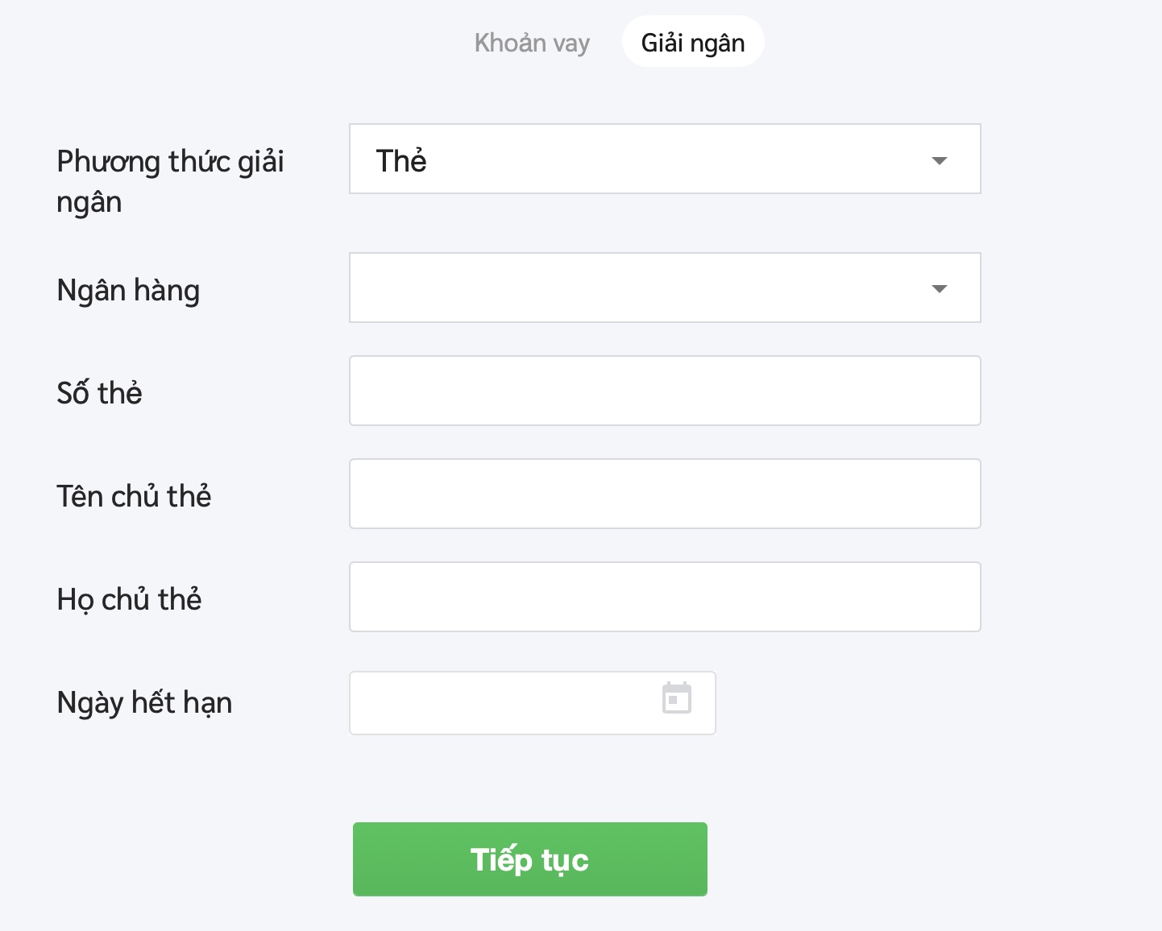Select the Giải ngân tab

point(692,43)
